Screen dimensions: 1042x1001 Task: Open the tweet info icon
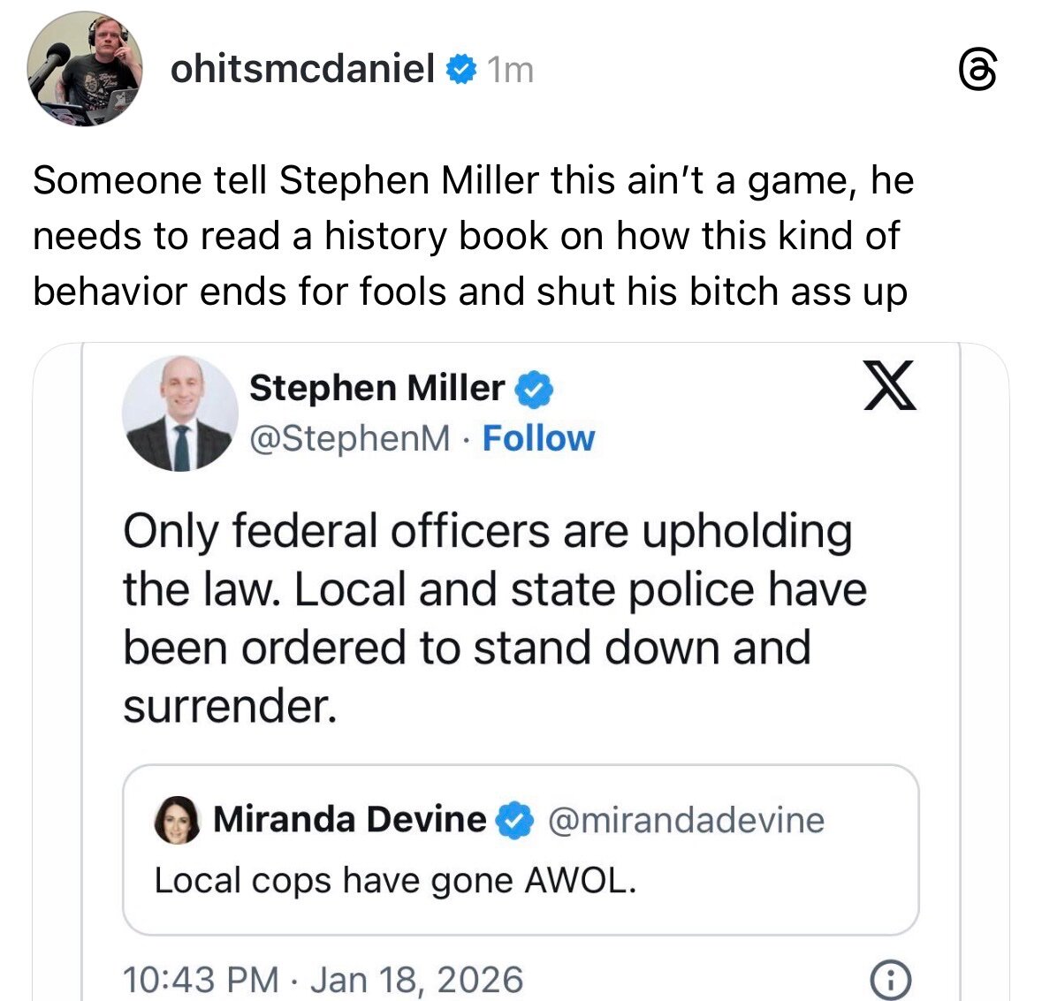pyautogui.click(x=891, y=980)
